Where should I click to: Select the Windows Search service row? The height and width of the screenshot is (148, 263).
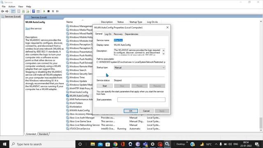(x=78, y=70)
